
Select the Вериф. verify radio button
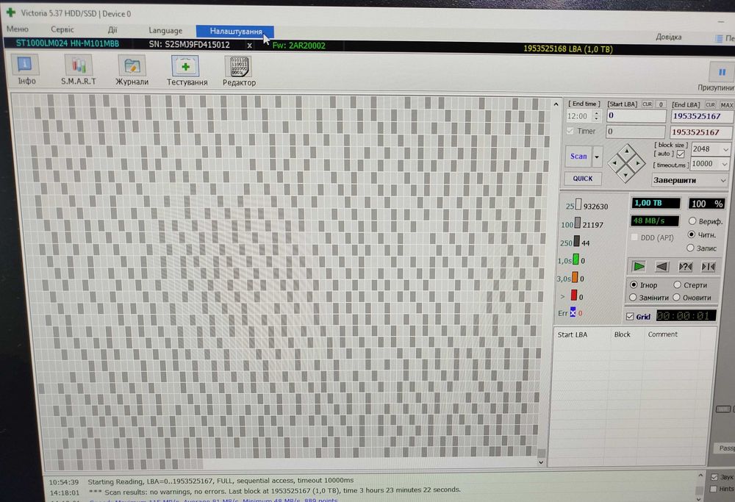tap(692, 220)
